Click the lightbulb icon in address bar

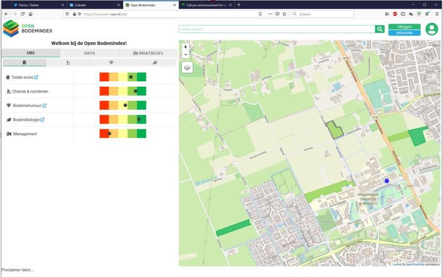coord(260,14)
